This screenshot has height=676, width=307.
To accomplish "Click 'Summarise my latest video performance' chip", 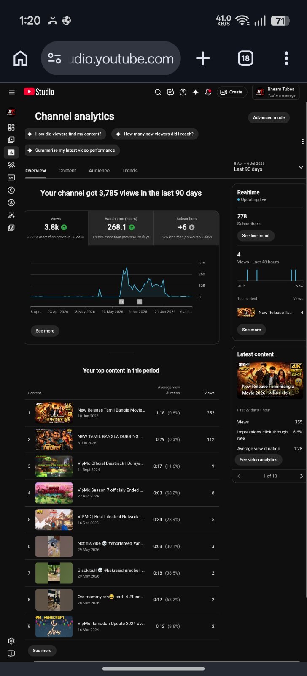I will (72, 150).
